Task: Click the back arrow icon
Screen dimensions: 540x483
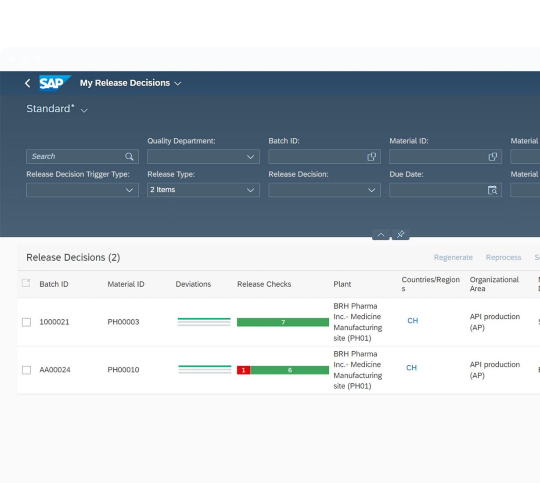Action: (28, 83)
